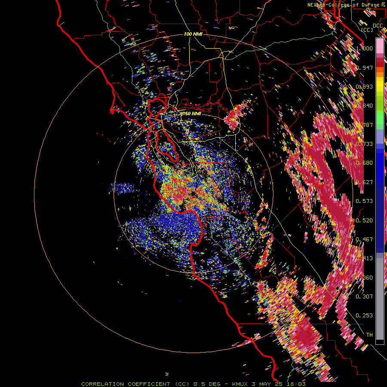Click the 0.680 legend value
Screen dimensions: 387x387
pos(364,163)
